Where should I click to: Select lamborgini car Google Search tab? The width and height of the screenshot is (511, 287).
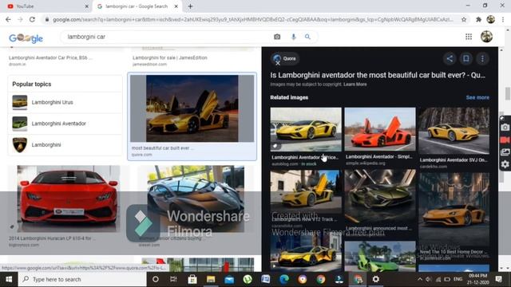137,6
